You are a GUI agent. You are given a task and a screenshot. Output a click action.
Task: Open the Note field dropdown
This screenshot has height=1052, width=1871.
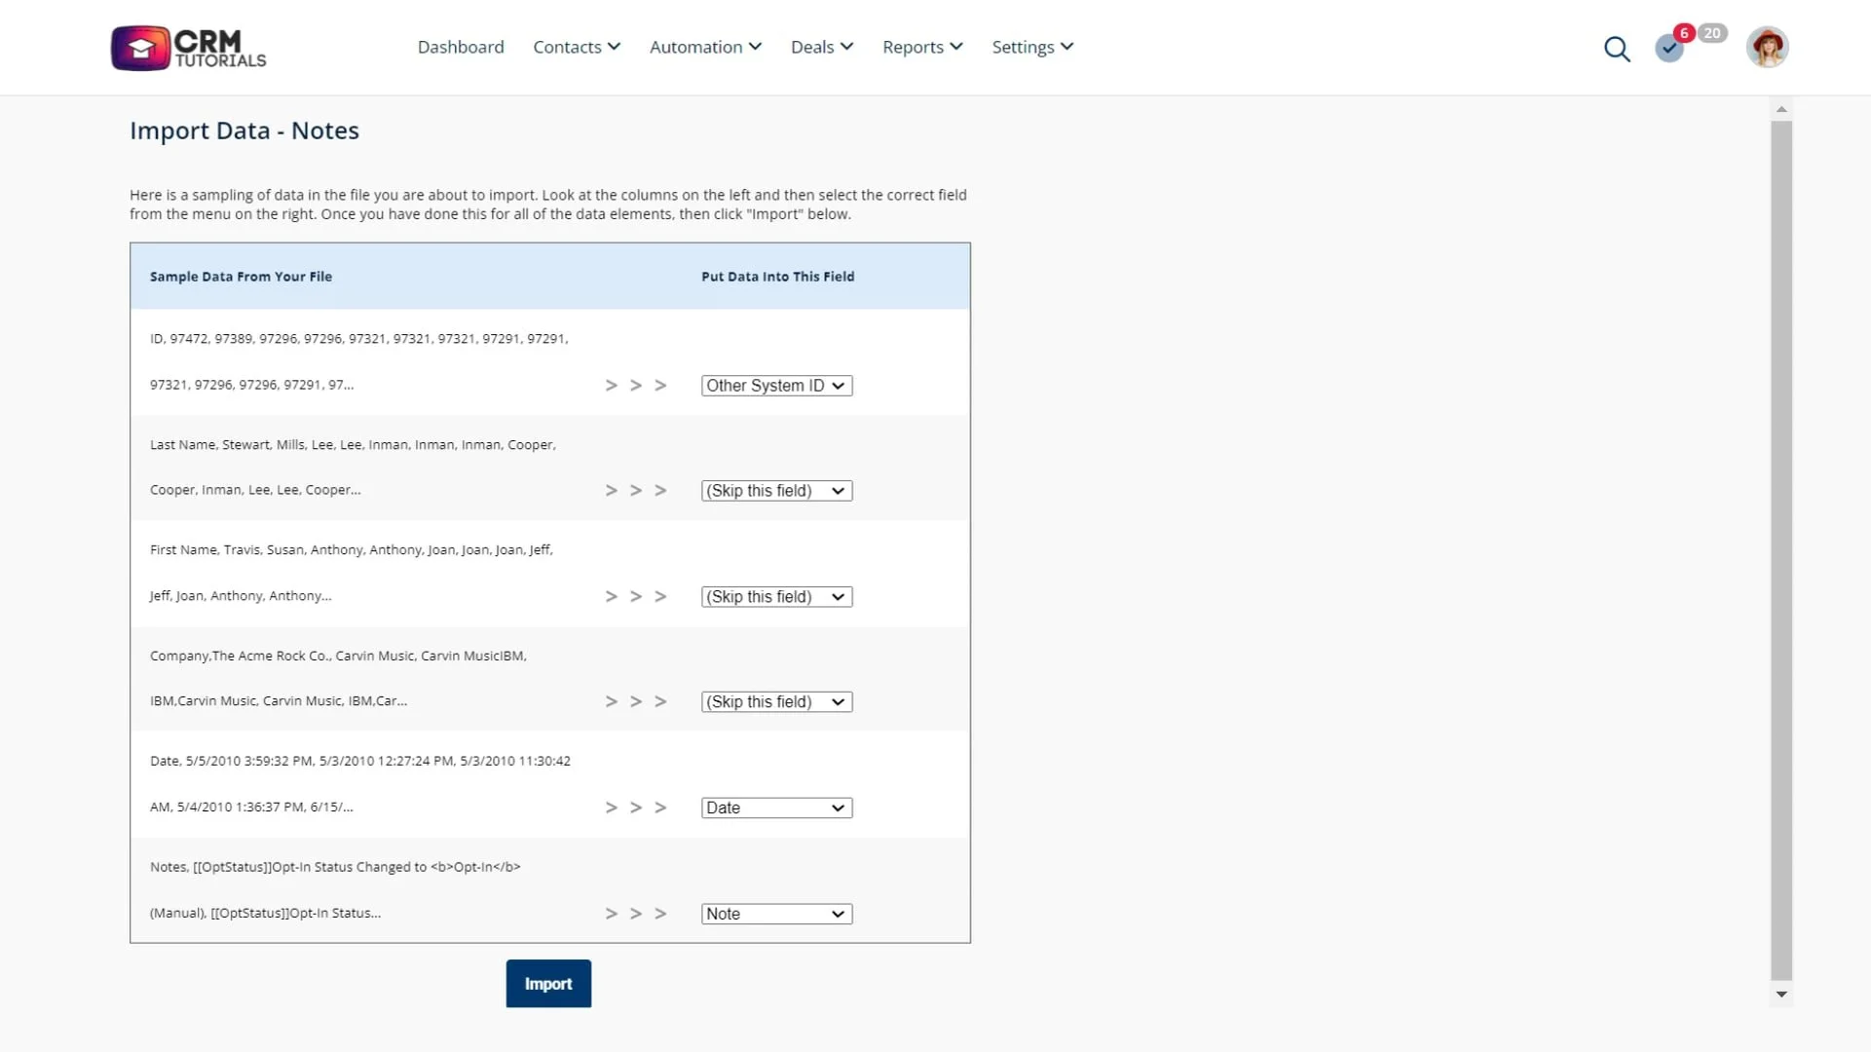click(776, 915)
